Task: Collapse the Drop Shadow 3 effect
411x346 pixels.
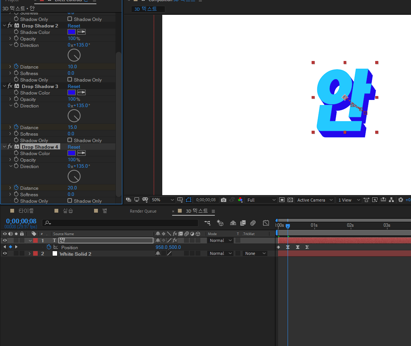Action: tap(5, 86)
